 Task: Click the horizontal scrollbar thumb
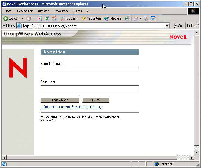coord(92,158)
